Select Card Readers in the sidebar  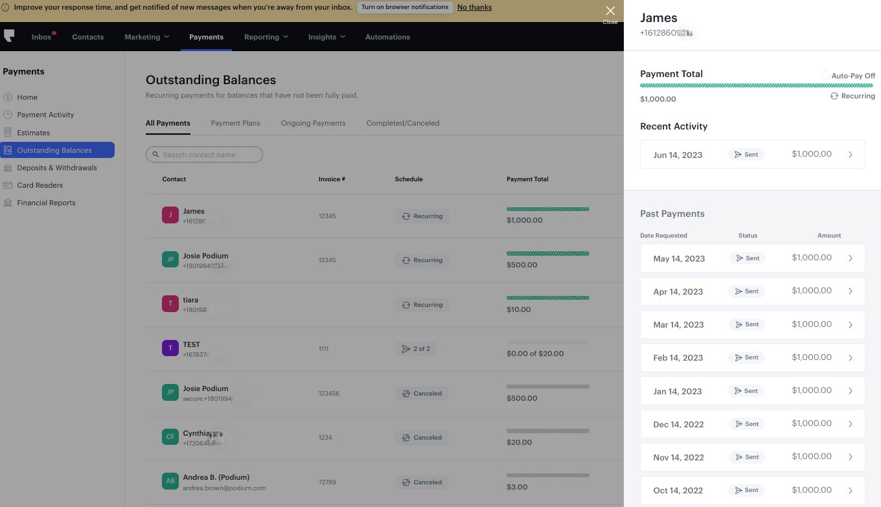(39, 185)
